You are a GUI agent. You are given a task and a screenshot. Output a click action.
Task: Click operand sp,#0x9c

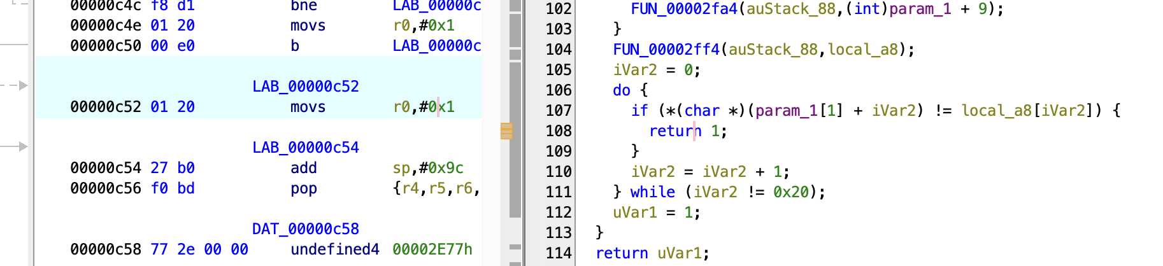coord(429,168)
